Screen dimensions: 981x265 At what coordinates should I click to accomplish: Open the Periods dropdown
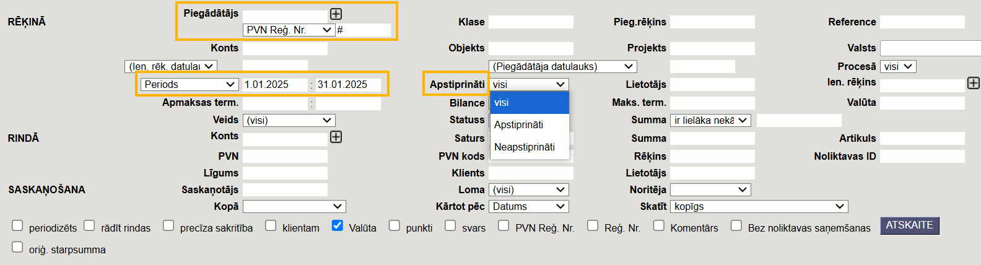click(190, 84)
